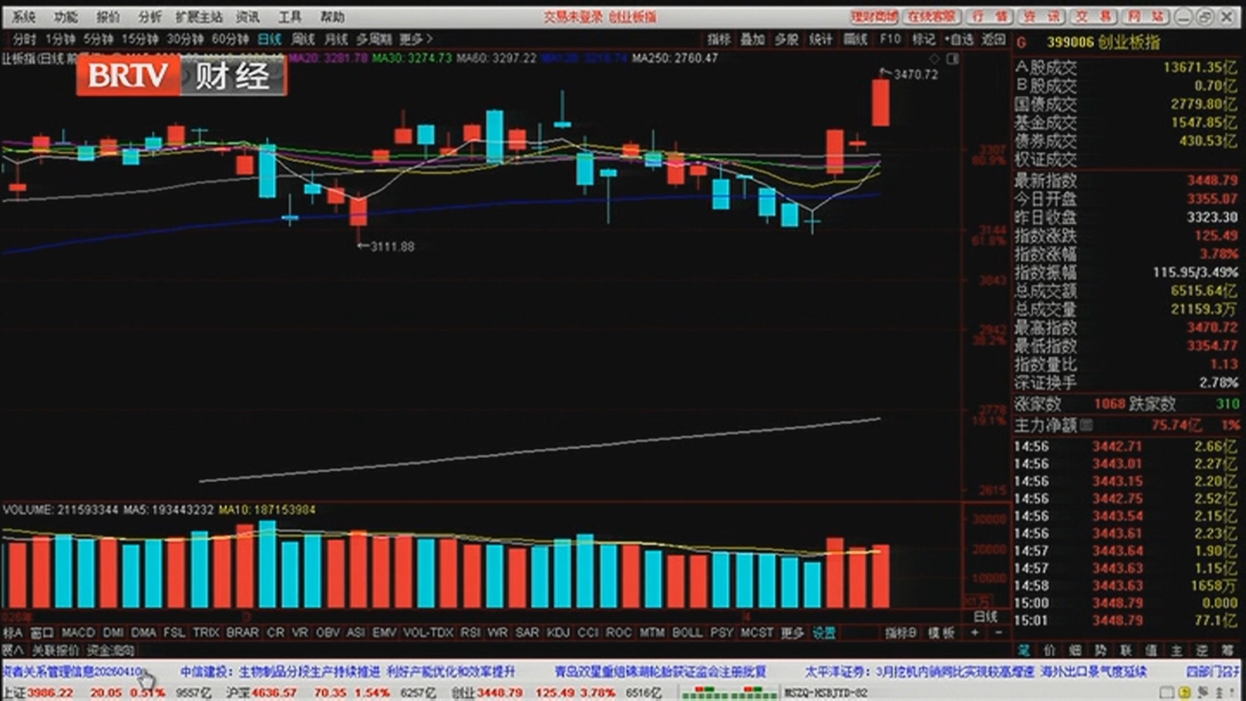Toggle the 标记 mark option
This screenshot has height=701, width=1246.
point(923,40)
